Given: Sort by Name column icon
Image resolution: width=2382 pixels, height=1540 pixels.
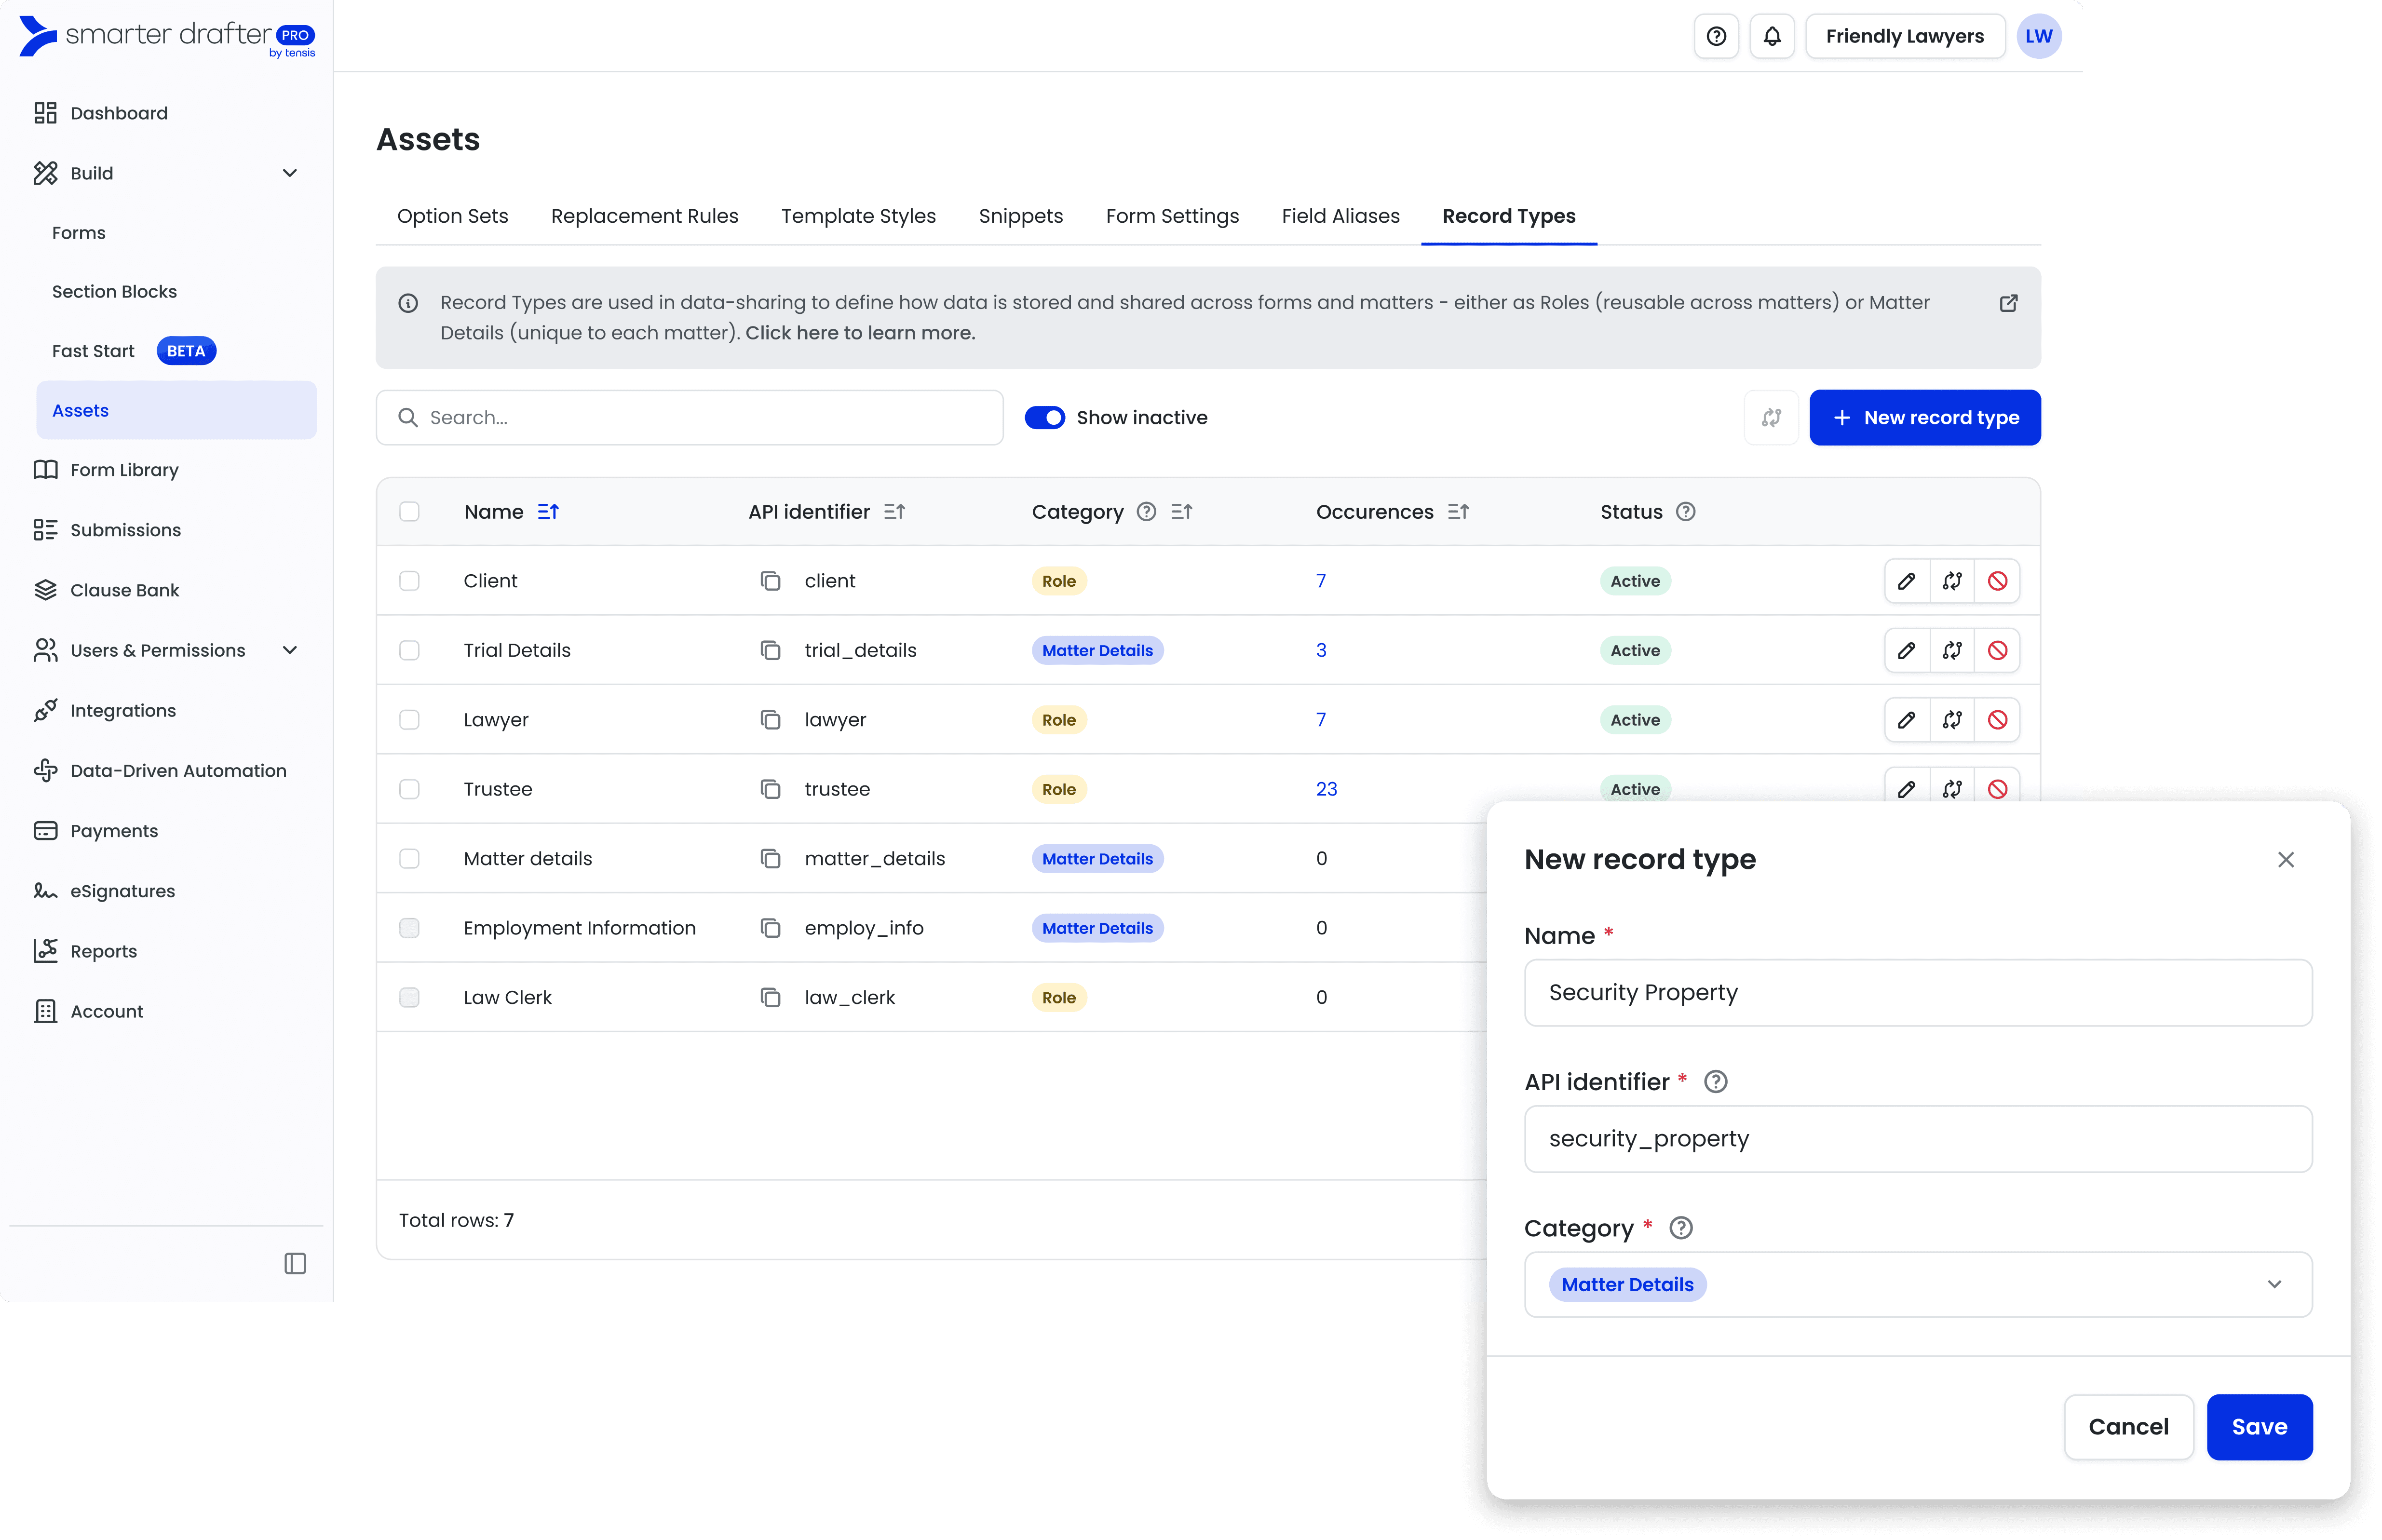Looking at the screenshot, I should [548, 512].
